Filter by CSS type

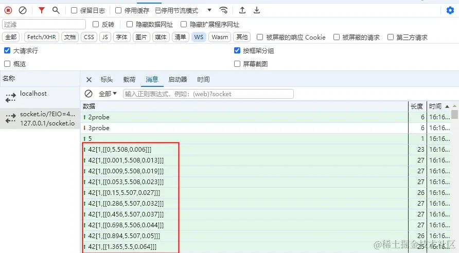click(89, 37)
